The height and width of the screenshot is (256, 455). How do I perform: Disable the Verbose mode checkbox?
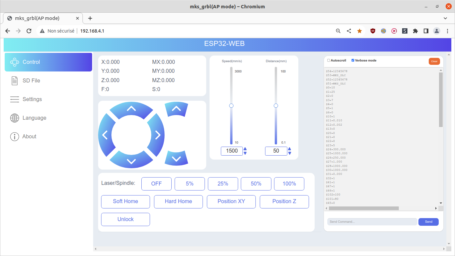tap(353, 61)
